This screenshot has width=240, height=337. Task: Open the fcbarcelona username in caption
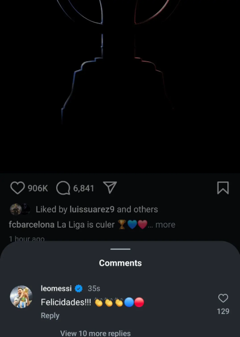point(31,225)
